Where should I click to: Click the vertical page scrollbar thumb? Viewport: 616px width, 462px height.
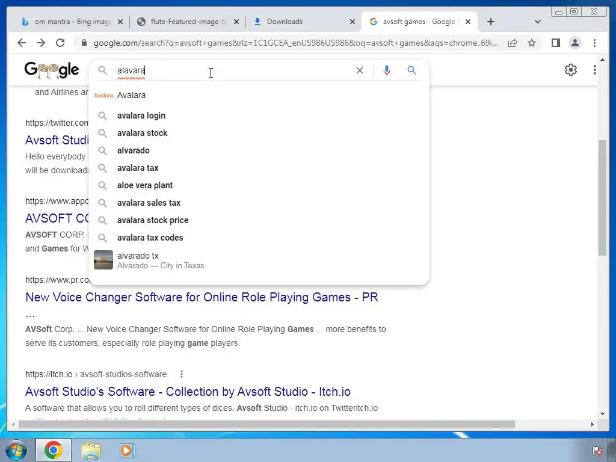click(x=603, y=197)
